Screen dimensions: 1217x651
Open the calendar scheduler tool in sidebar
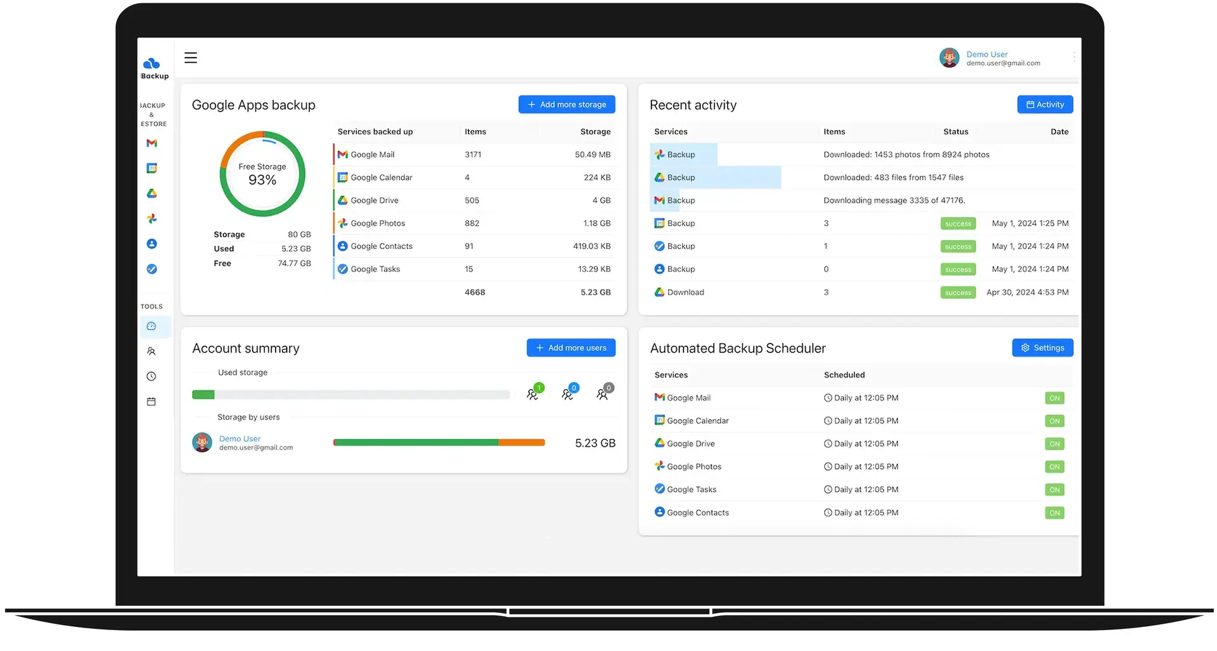(x=151, y=402)
